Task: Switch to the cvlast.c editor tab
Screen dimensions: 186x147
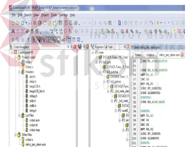Action: pyautogui.click(x=150, y=55)
